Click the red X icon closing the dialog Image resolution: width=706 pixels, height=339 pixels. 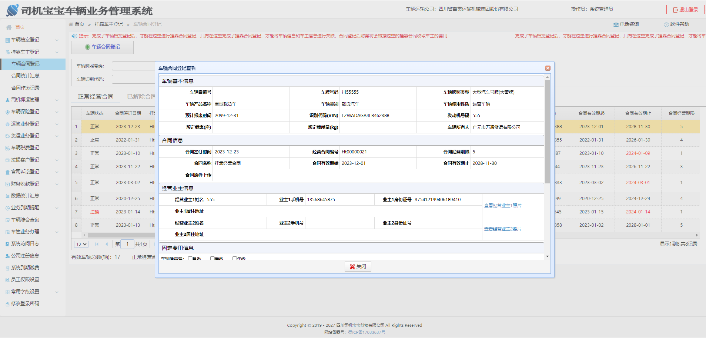click(x=548, y=68)
